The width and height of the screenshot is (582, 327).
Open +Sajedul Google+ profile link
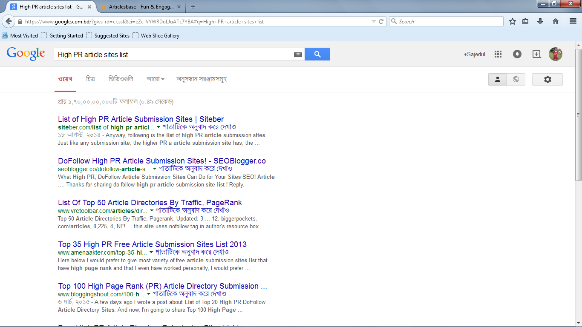(x=474, y=54)
